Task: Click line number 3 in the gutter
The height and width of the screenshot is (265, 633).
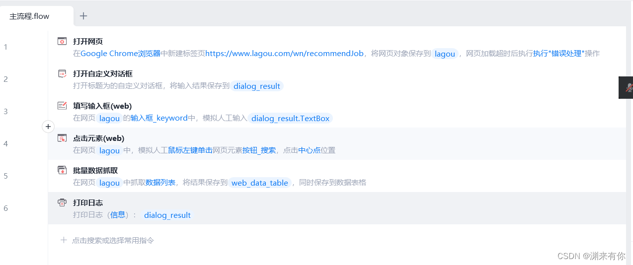Action: coord(5,112)
